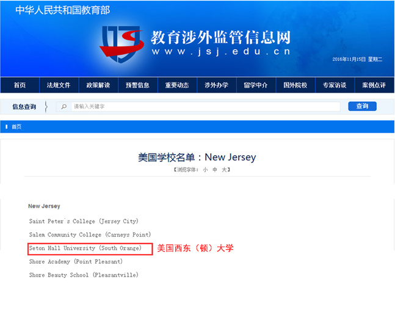The image size is (395, 315).
Task: Focus the keyword search input field
Action: tap(205, 107)
